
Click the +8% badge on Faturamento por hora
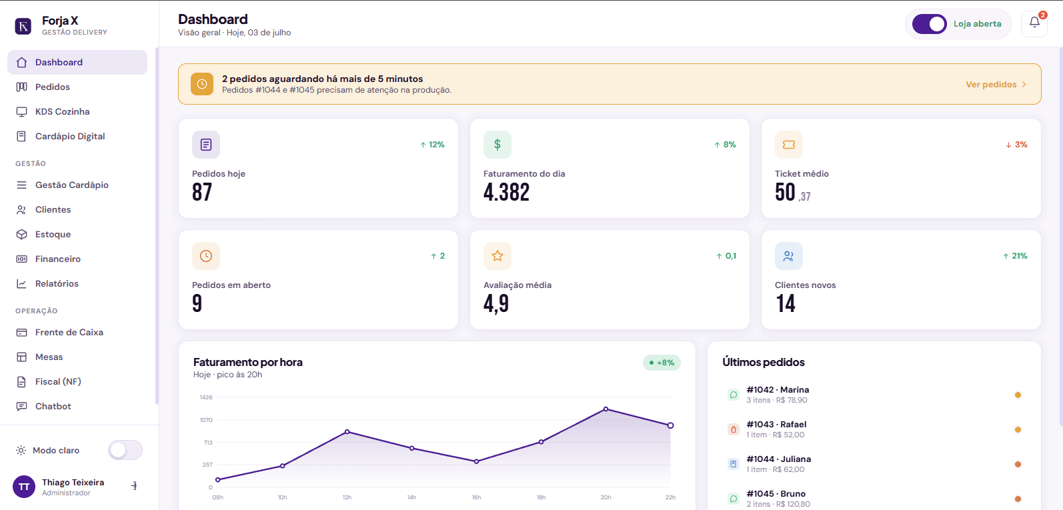click(x=662, y=363)
